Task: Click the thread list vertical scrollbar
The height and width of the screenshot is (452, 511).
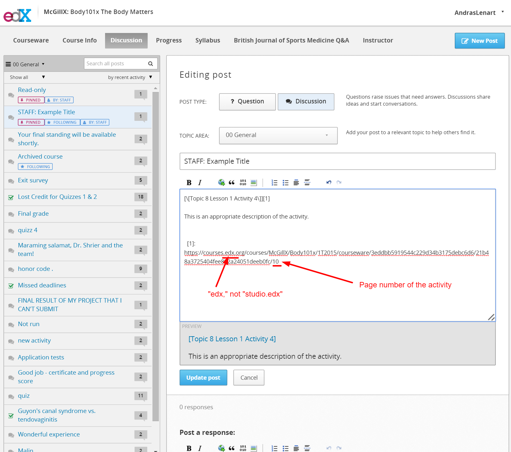Action: 156,257
